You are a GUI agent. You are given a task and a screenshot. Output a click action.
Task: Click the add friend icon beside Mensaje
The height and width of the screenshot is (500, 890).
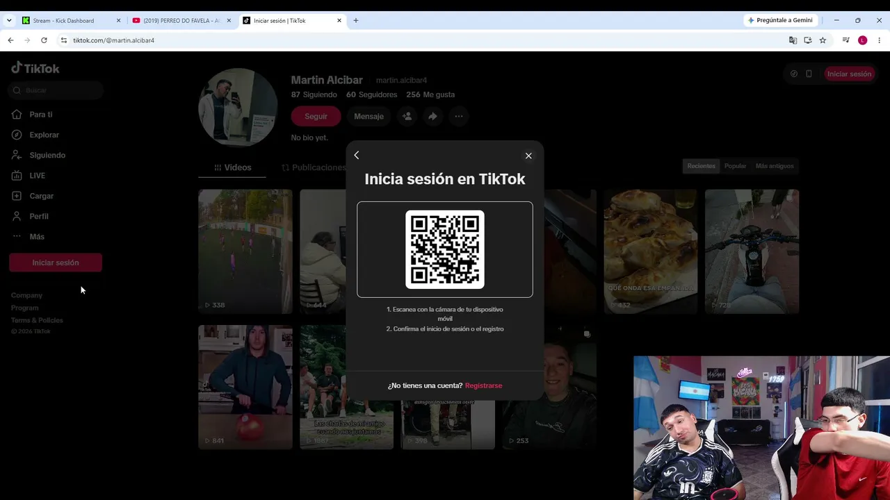[x=407, y=117]
